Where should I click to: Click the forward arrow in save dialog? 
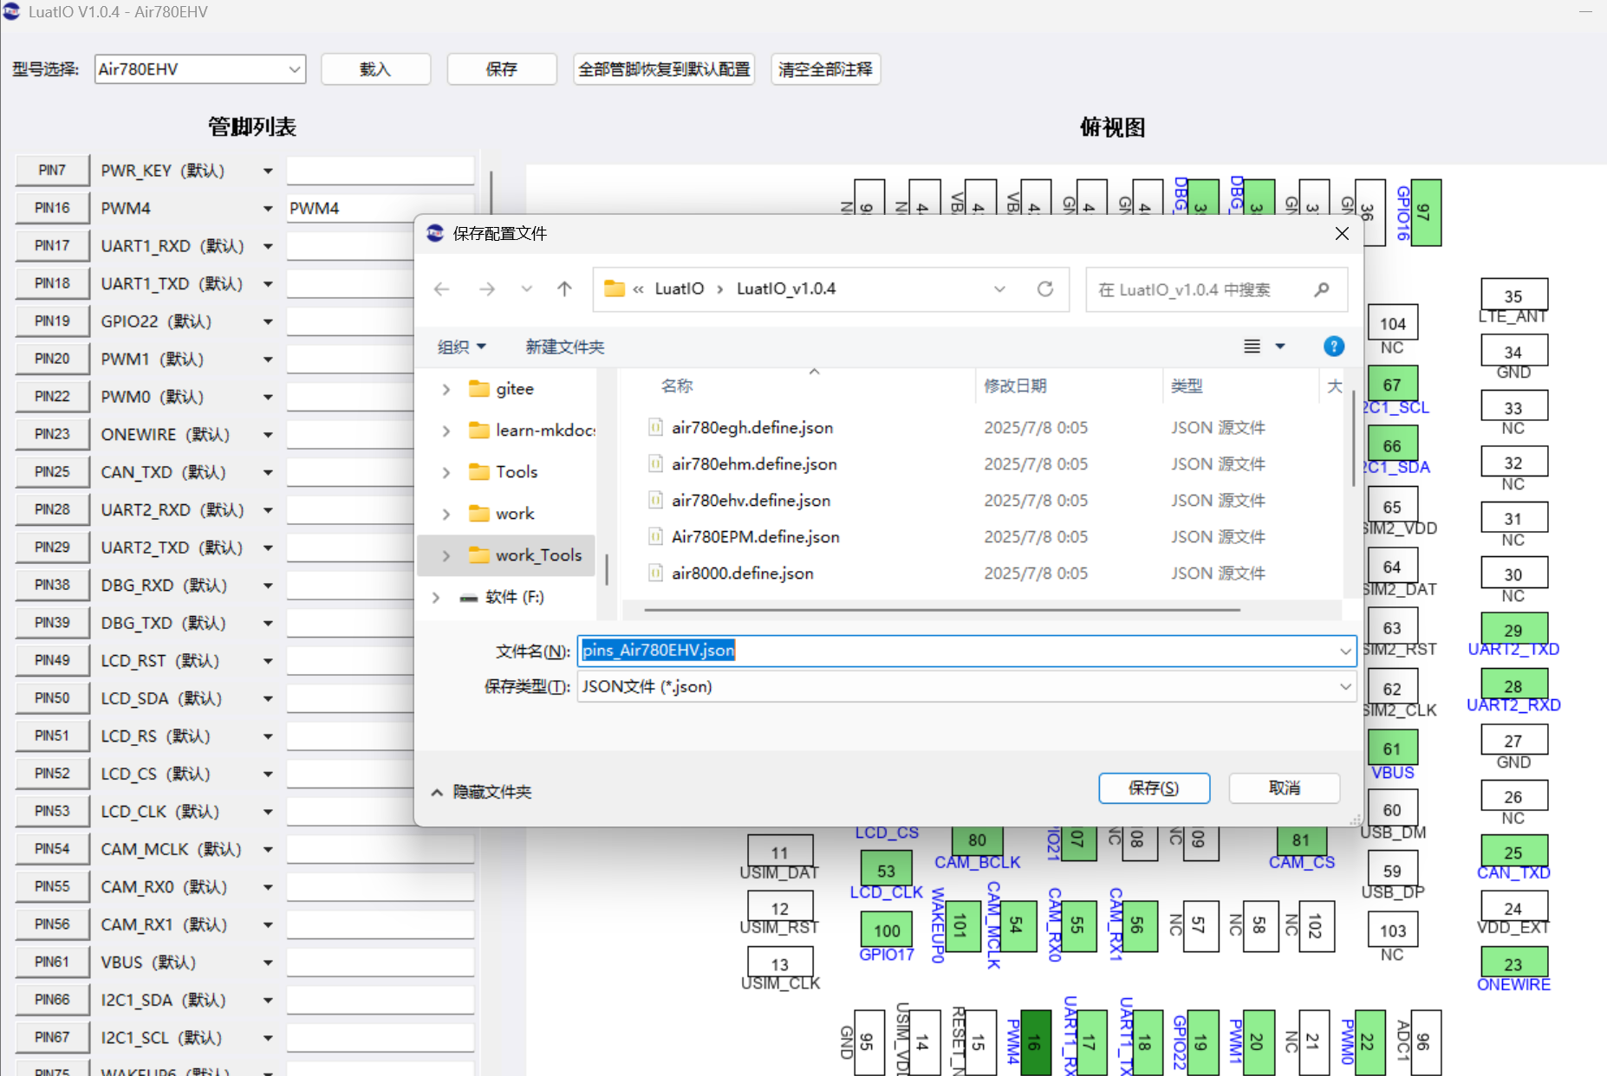[x=487, y=289]
